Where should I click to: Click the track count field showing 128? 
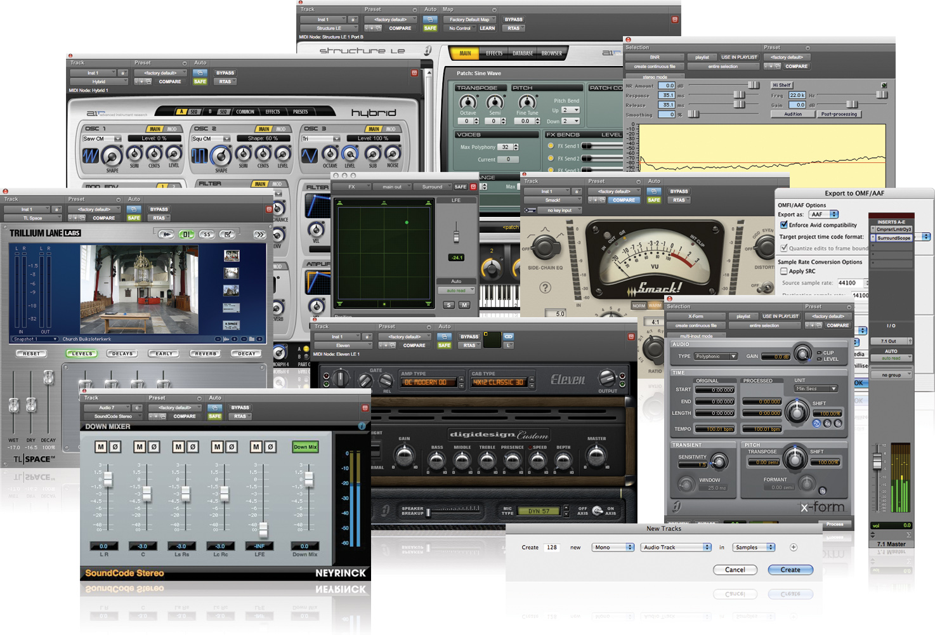pyautogui.click(x=552, y=547)
